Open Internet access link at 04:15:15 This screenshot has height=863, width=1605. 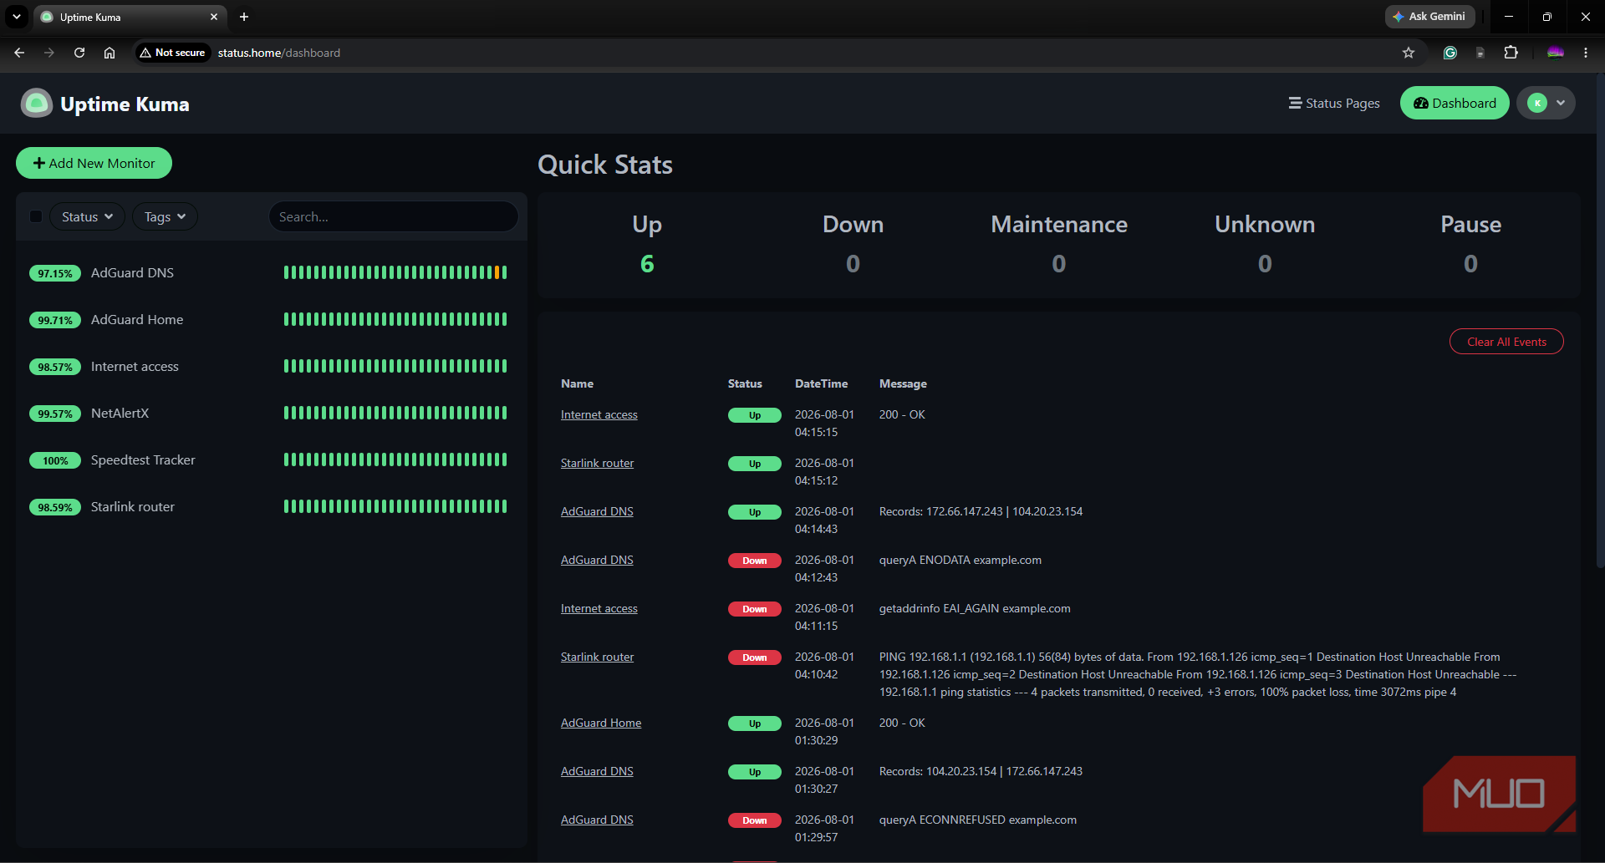coord(599,414)
